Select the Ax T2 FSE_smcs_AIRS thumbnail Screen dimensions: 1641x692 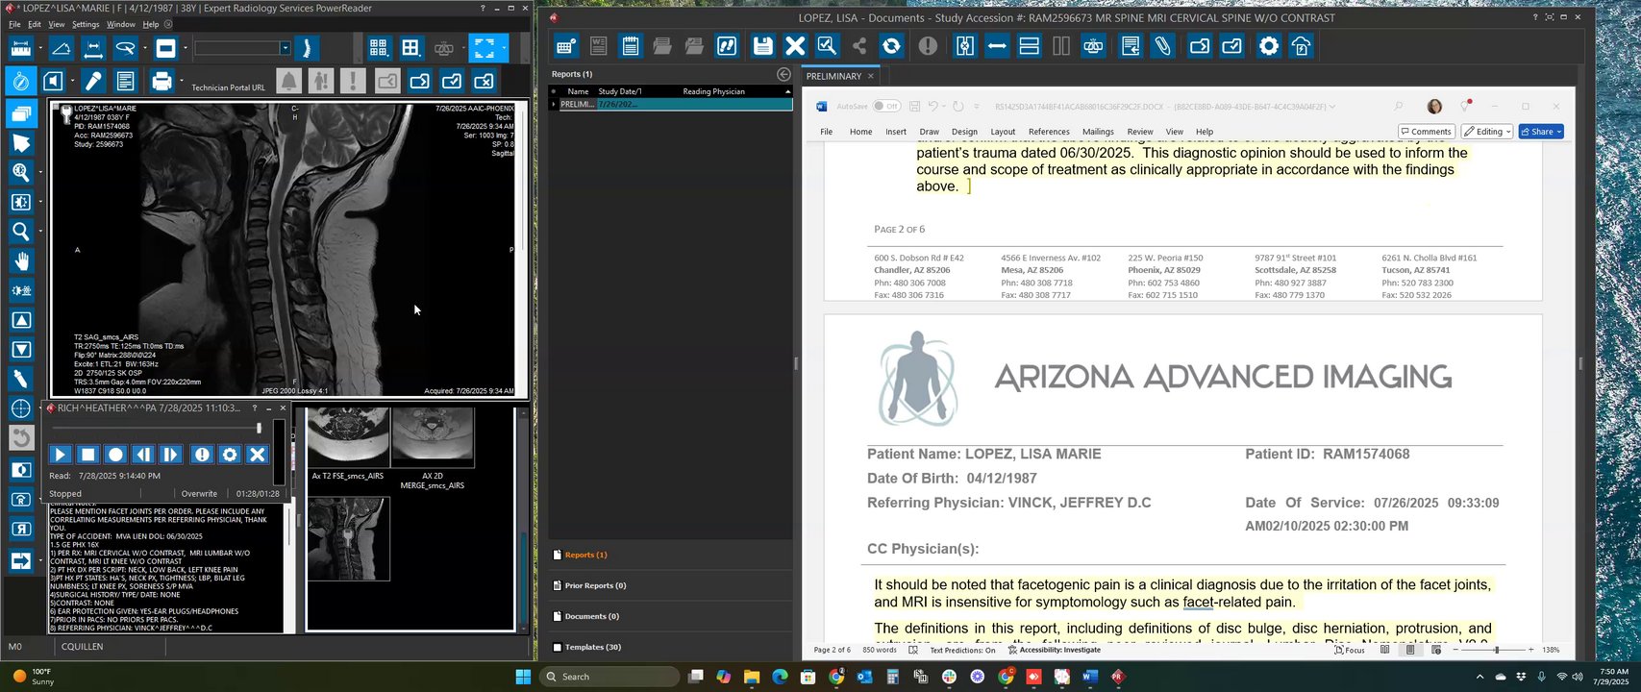348,437
